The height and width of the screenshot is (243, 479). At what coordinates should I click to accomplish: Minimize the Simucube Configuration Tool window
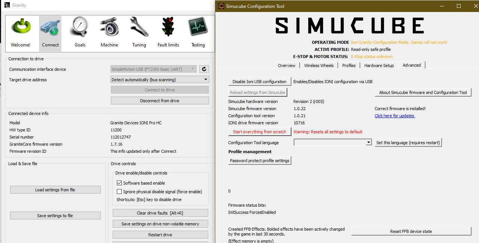coord(442,6)
